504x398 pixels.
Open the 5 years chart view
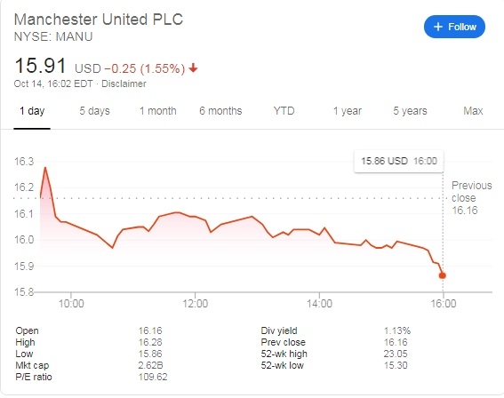coord(410,111)
